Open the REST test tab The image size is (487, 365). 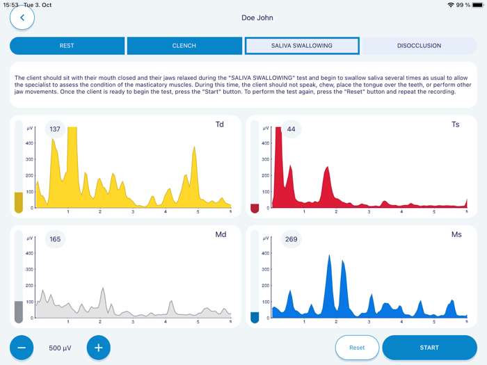click(x=67, y=46)
